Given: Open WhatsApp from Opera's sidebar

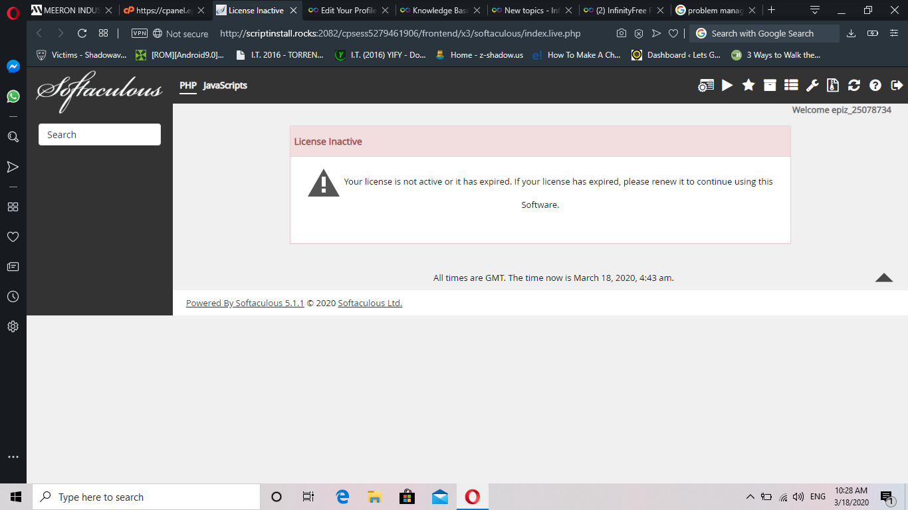Looking at the screenshot, I should coord(13,96).
